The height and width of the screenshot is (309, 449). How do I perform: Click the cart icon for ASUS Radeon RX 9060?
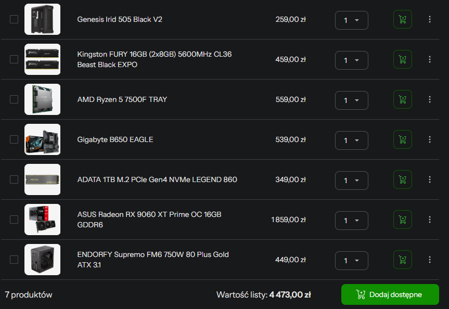(402, 220)
